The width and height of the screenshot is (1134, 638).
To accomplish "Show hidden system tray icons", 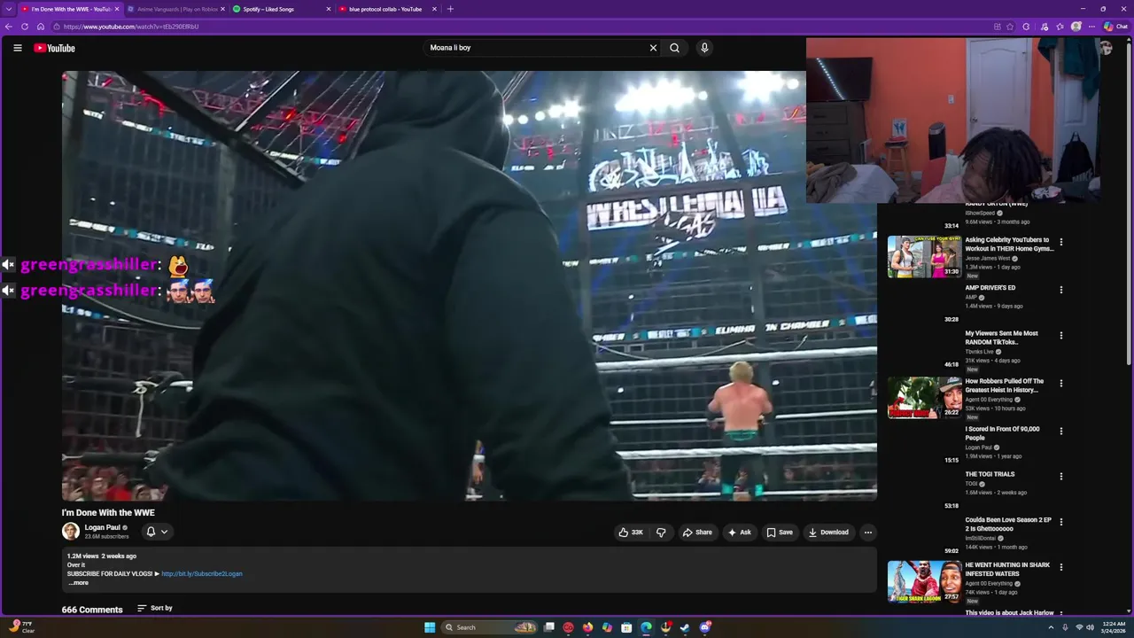I will click(1051, 627).
